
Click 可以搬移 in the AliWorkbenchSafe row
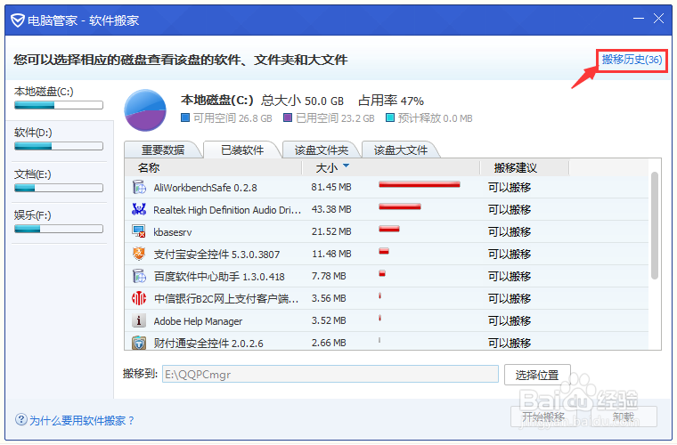tap(510, 188)
